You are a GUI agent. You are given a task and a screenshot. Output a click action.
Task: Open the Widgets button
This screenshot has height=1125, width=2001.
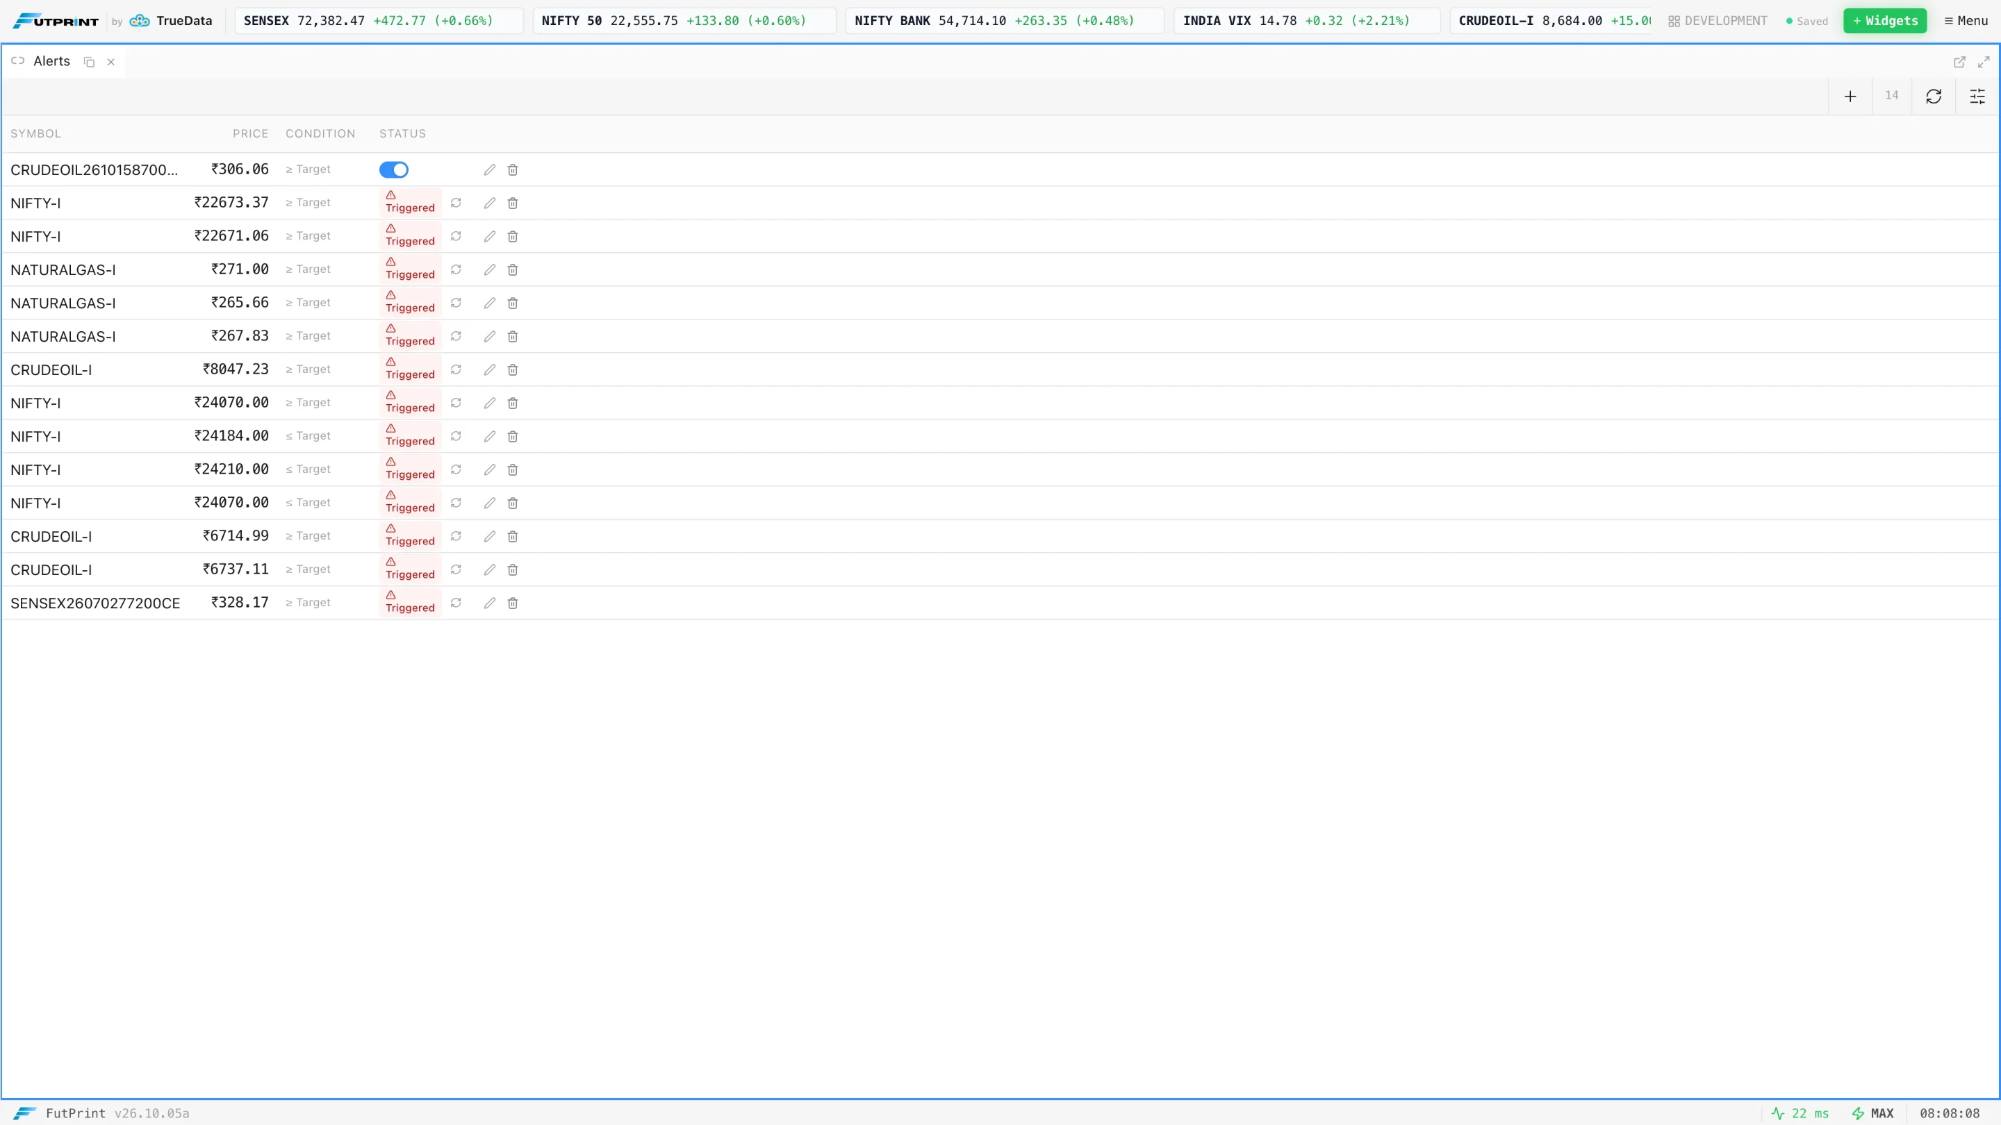[1884, 21]
